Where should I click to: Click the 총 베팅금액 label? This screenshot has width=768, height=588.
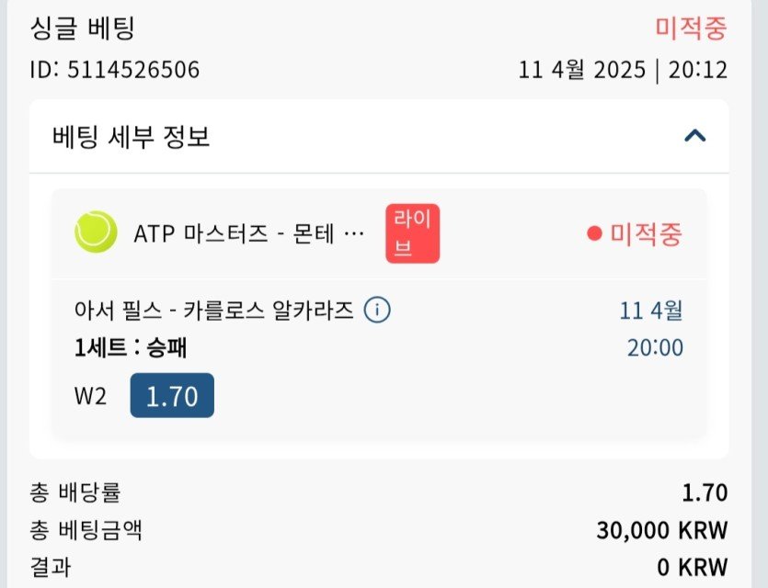click(86, 530)
